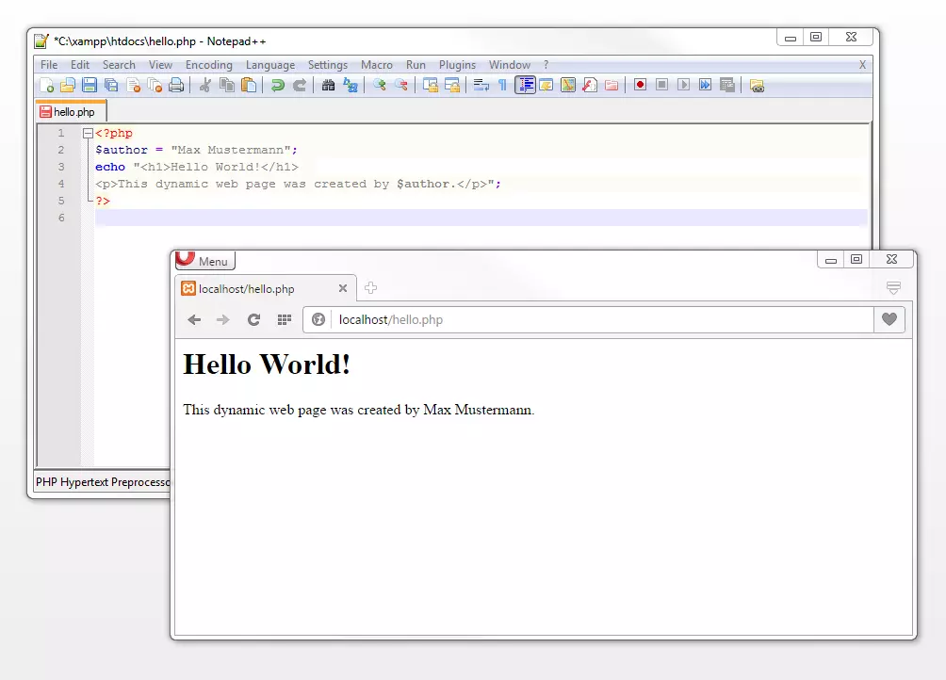Open a new browser tab with plus button
Screen dimensions: 946x680
(369, 288)
